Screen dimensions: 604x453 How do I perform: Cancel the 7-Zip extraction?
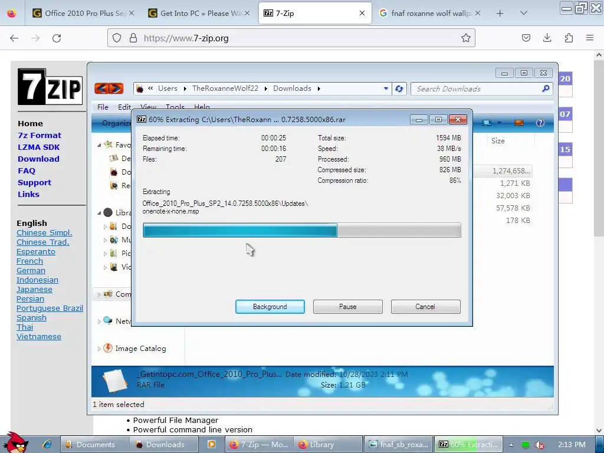(426, 307)
